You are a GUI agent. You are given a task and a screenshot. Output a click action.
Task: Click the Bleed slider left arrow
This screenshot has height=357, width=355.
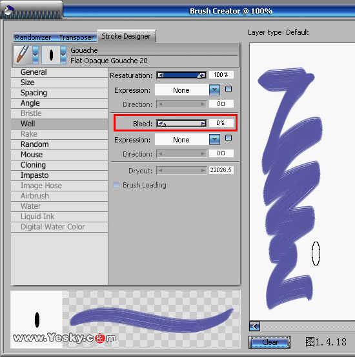161,123
